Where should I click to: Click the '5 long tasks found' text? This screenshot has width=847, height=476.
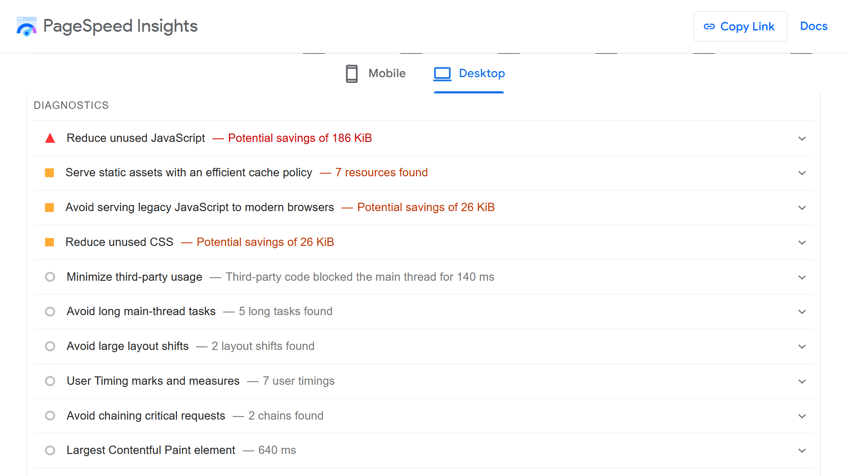pyautogui.click(x=285, y=312)
